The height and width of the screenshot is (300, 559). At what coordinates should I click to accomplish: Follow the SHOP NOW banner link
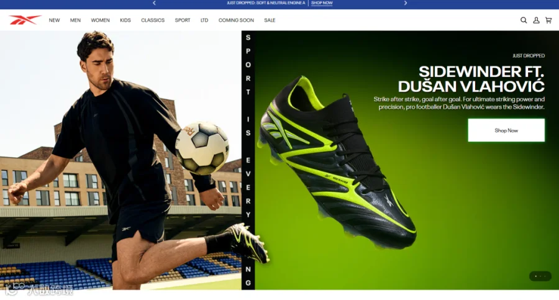pyautogui.click(x=322, y=3)
